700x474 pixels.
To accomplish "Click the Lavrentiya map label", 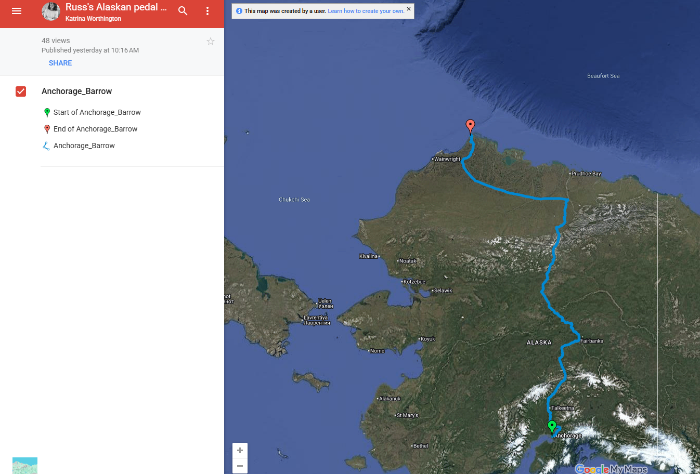I will tap(316, 320).
